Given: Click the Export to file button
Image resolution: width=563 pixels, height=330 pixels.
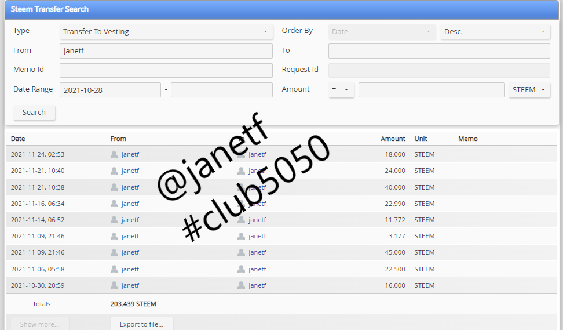Looking at the screenshot, I should [141, 324].
